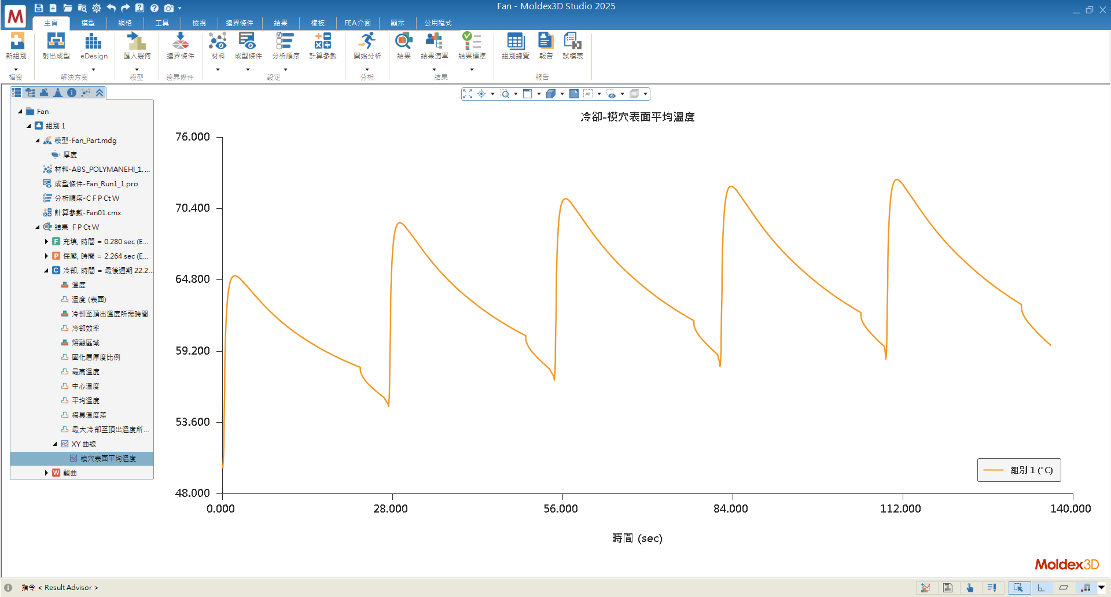1111x597 pixels.
Task: Open 組別總覽 table icon
Action: pos(515,42)
